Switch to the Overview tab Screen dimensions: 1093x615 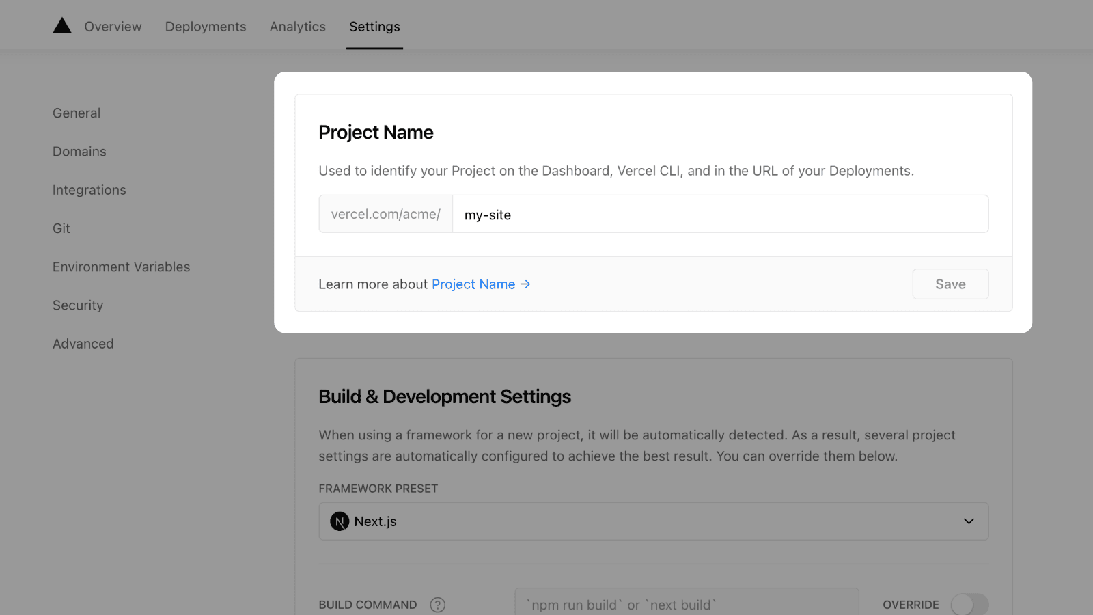pyautogui.click(x=113, y=27)
